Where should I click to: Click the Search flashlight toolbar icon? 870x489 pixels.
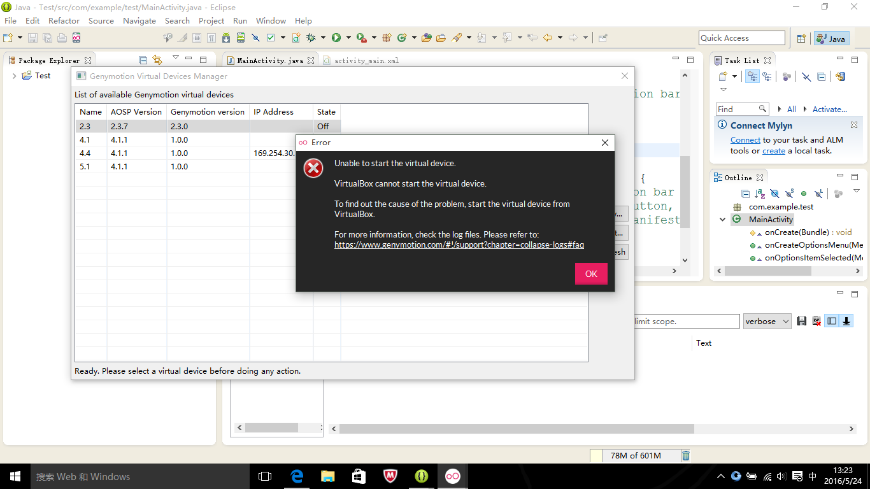pos(457,38)
